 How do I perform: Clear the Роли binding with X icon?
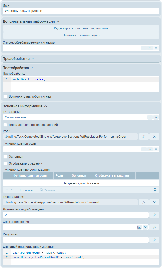pos(154,137)
